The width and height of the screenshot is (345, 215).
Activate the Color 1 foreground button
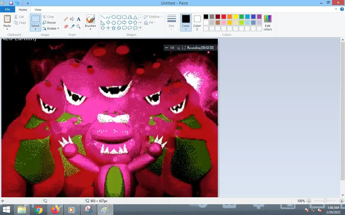[x=186, y=23]
